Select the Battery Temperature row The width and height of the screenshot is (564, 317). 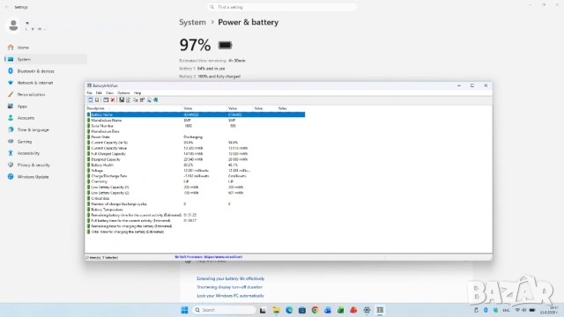196,210
